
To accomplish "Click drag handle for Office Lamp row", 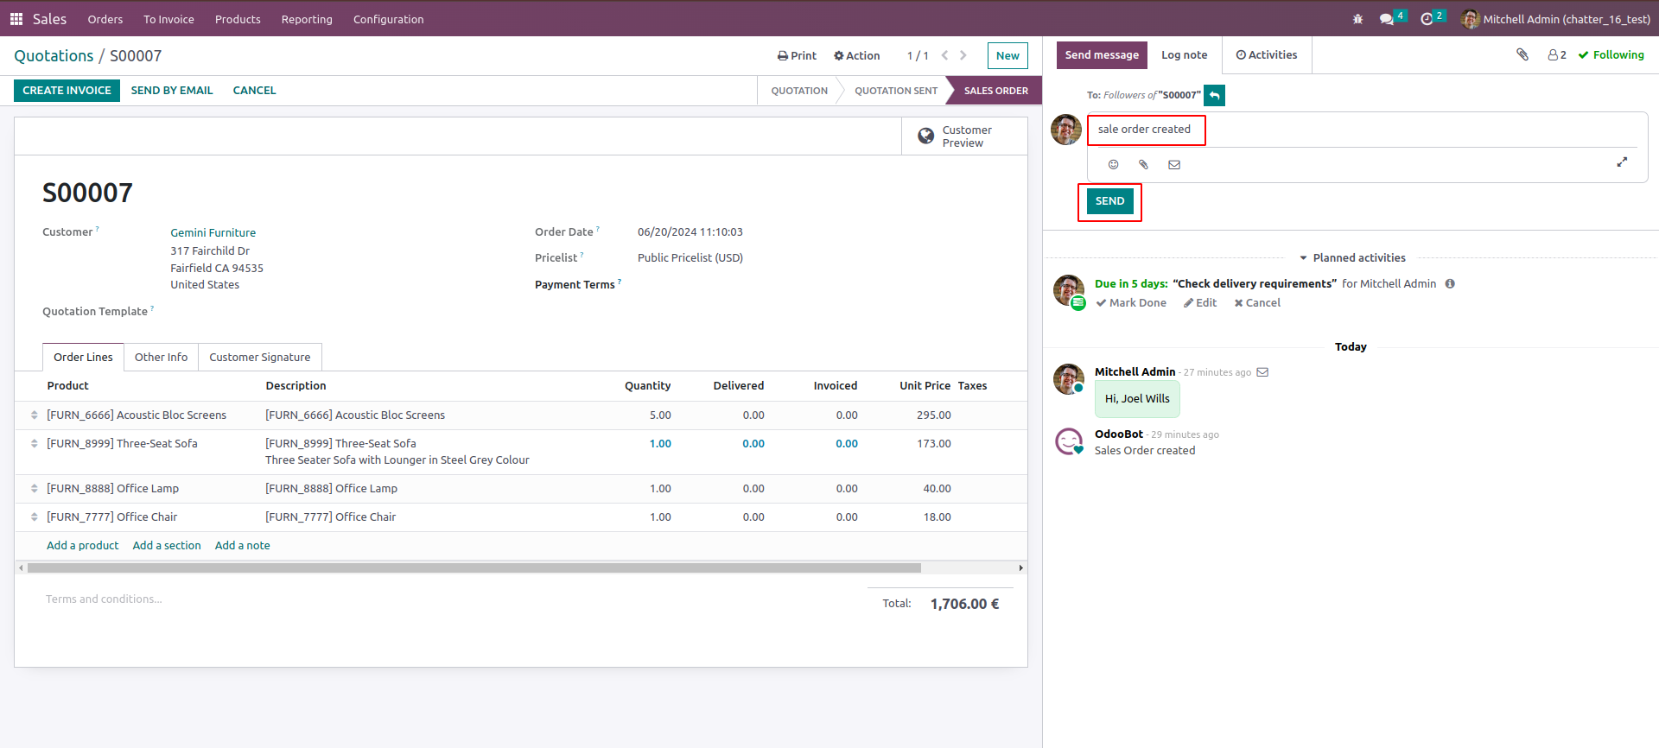I will pos(35,489).
